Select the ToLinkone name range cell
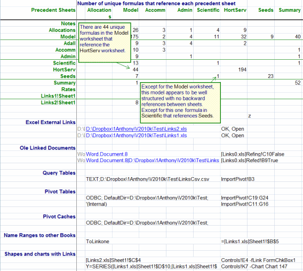303x271 pixels. click(98, 242)
